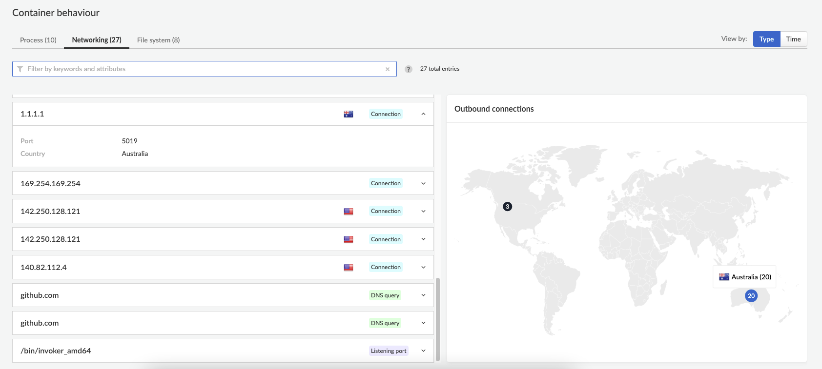Expand the /bin/invoker_amd64 listening port entry
The height and width of the screenshot is (369, 822).
(x=423, y=351)
